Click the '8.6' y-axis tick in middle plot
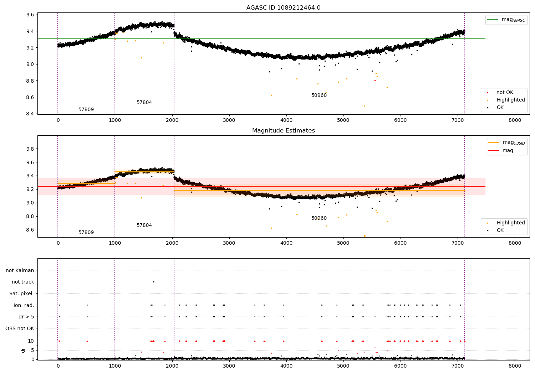 coord(30,230)
